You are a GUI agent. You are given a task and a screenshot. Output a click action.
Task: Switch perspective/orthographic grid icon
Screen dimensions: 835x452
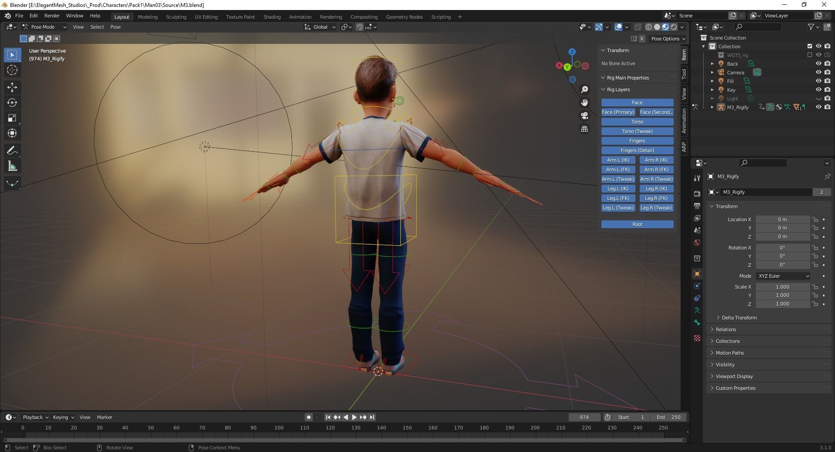tap(584, 129)
